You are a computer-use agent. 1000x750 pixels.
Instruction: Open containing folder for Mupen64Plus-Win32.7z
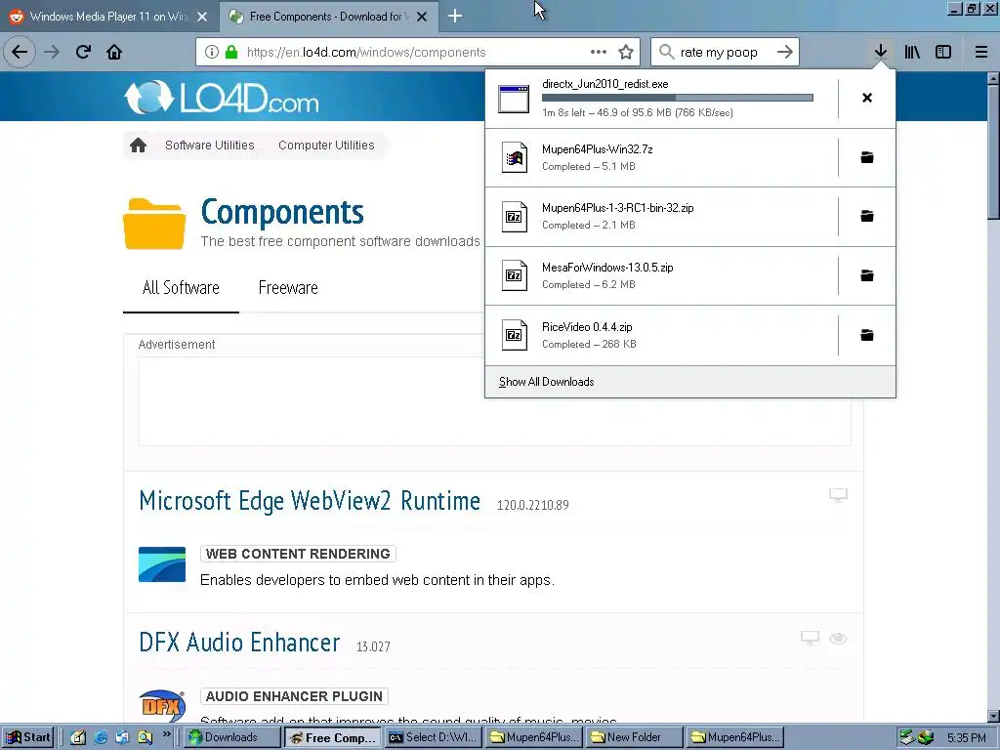[867, 157]
